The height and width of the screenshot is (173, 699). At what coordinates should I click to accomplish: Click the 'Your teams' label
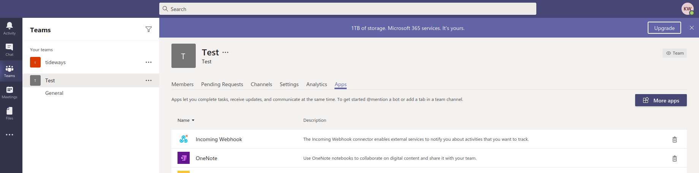click(x=41, y=50)
